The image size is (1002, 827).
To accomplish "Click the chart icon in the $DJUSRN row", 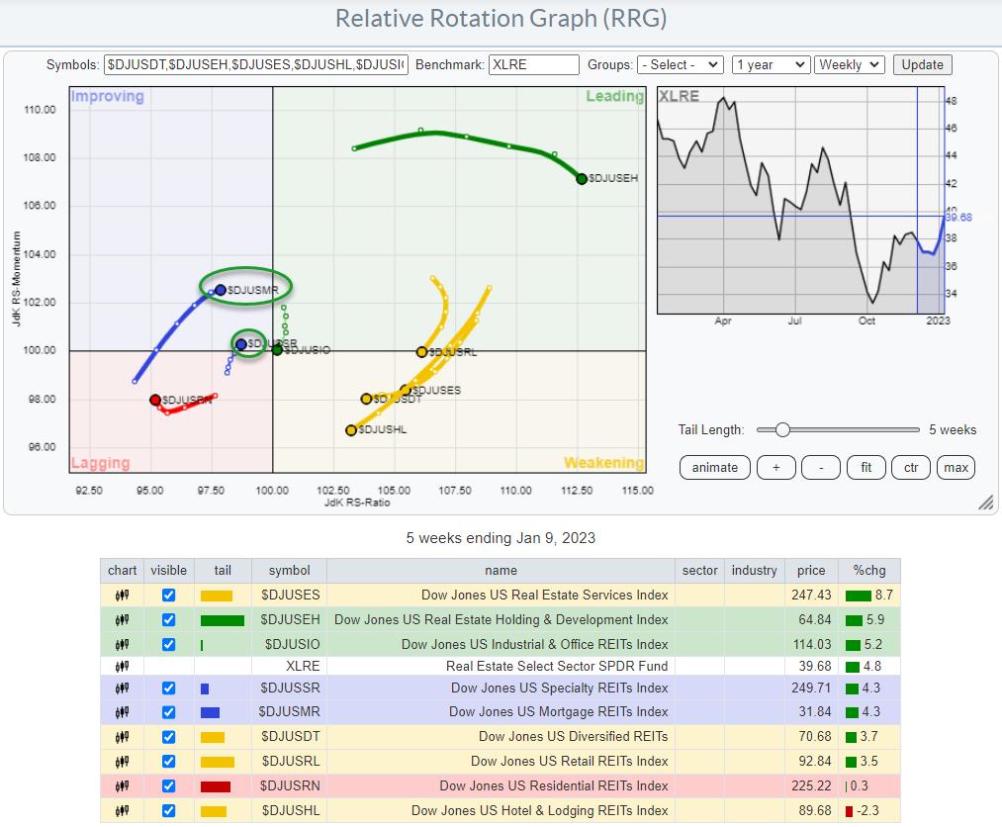I will [123, 786].
